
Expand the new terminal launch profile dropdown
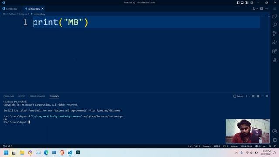point(249,96)
